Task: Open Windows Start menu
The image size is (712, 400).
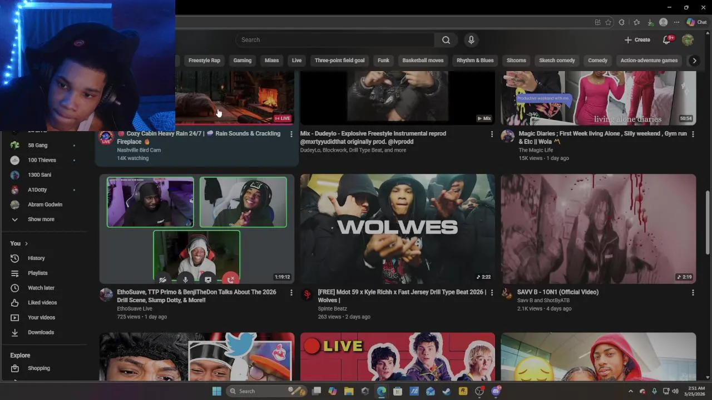Action: pyautogui.click(x=217, y=391)
